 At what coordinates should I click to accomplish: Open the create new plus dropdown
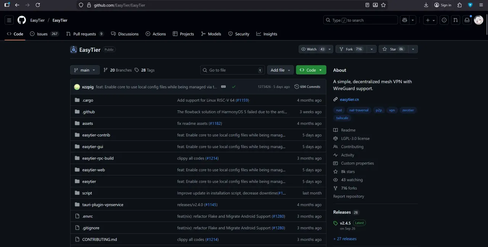pos(430,20)
